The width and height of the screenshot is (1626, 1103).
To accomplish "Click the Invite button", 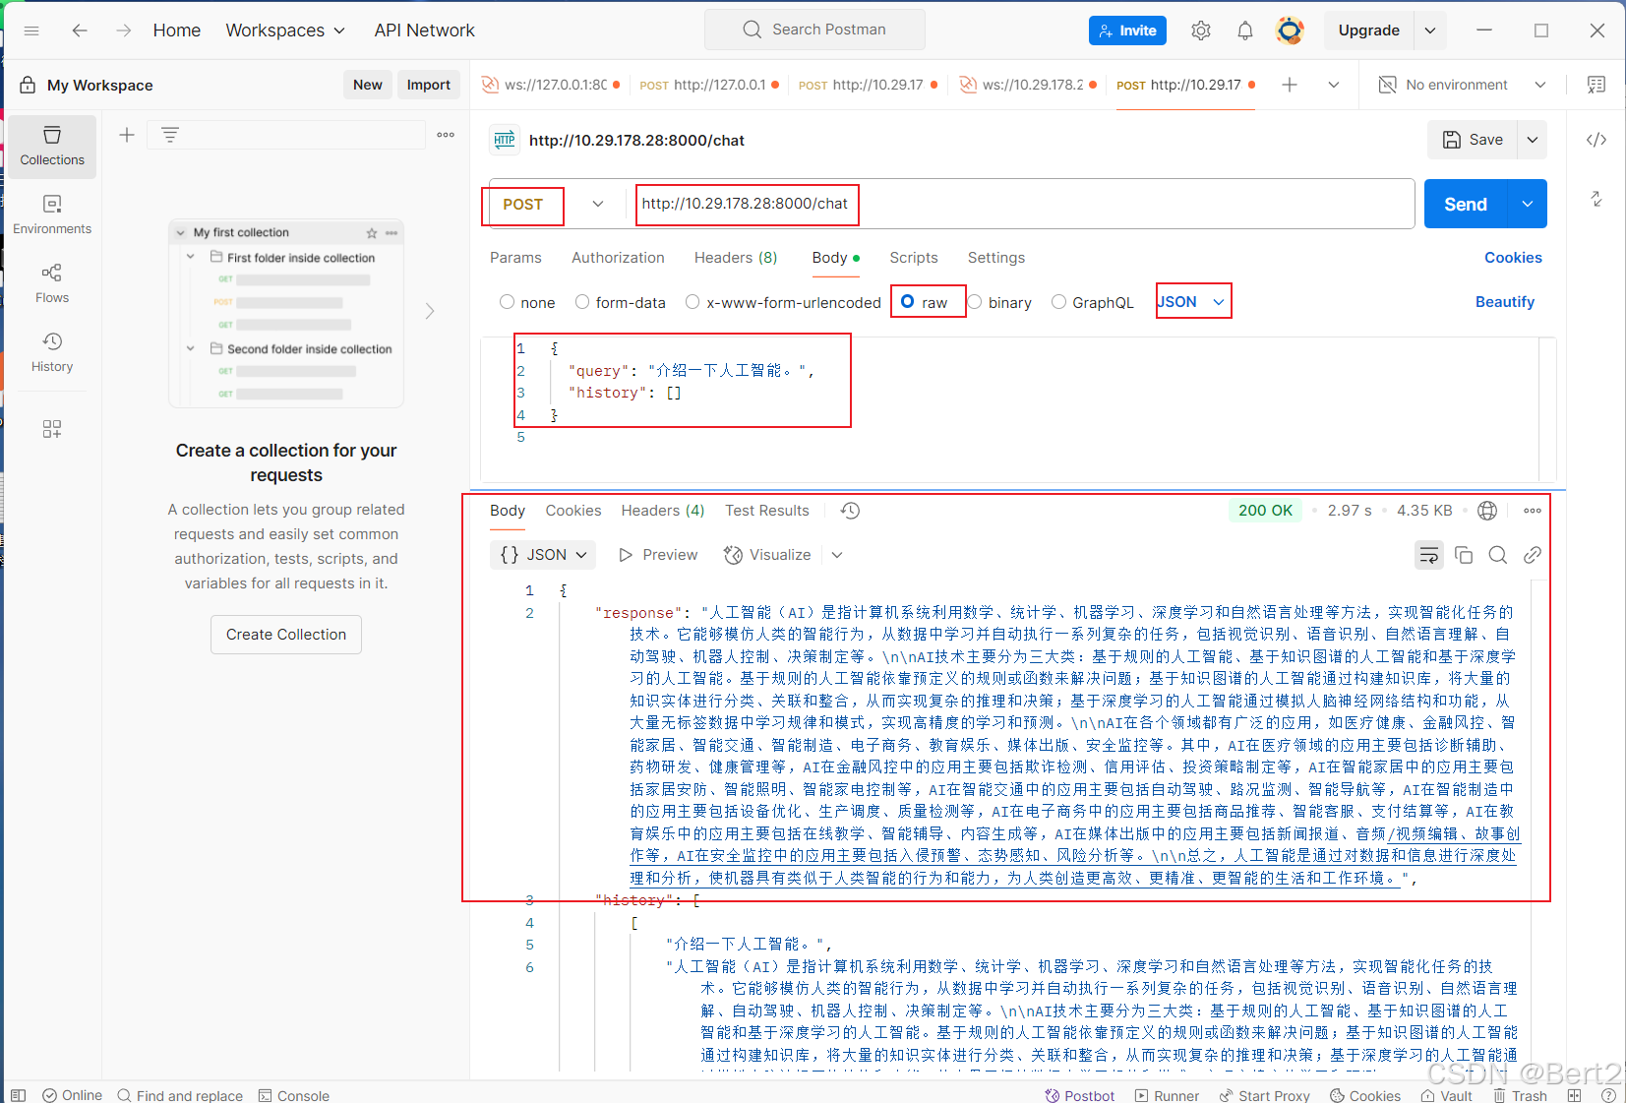I will point(1127,31).
